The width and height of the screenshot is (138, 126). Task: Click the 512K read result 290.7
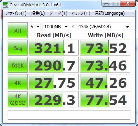tap(54, 65)
